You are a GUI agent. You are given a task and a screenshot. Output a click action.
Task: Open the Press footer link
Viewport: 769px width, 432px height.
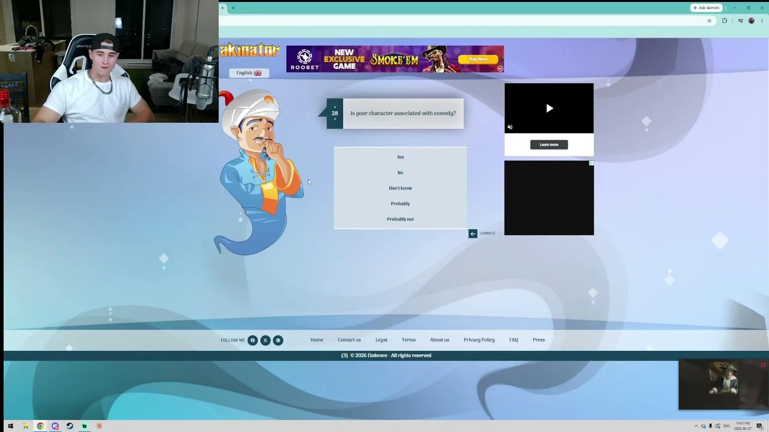(538, 340)
